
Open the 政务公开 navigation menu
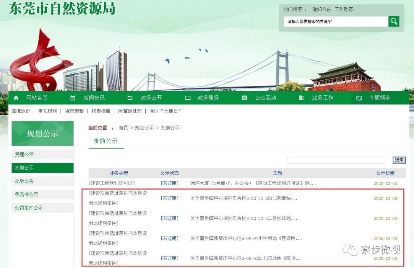click(x=151, y=98)
